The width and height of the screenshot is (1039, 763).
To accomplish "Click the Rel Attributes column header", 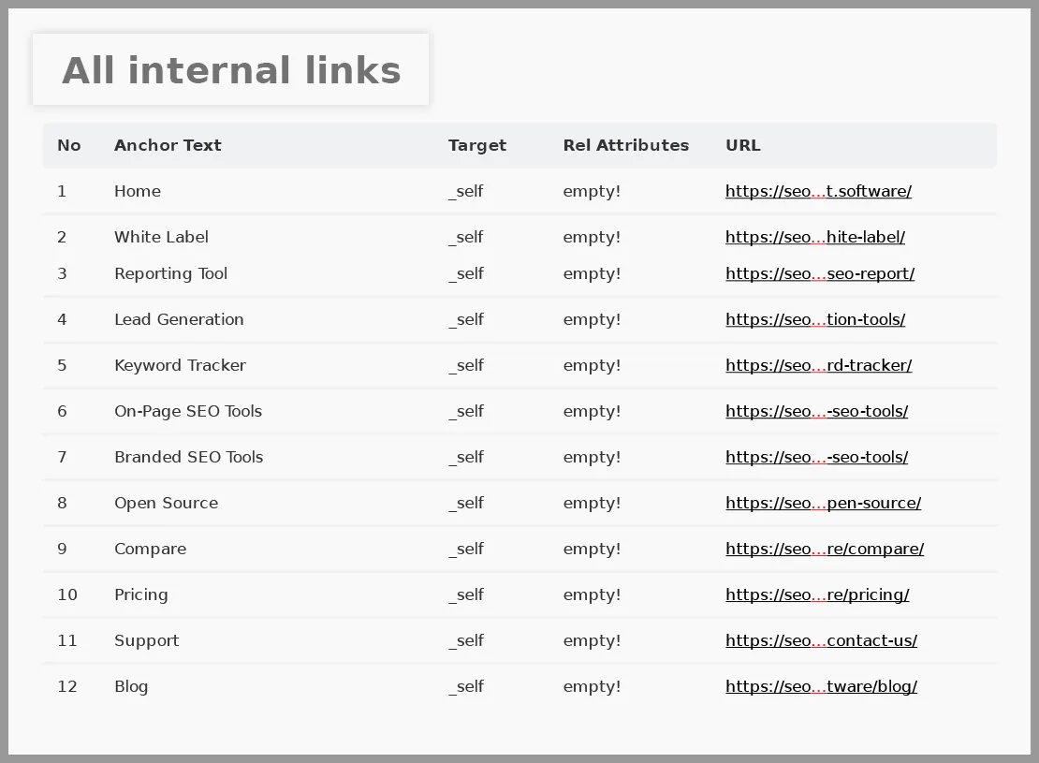I will coord(625,145).
